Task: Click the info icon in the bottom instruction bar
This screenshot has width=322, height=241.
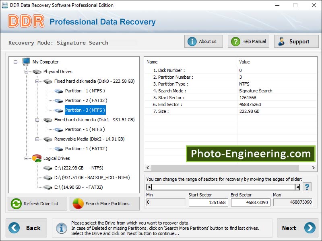Action: [x=61, y=228]
